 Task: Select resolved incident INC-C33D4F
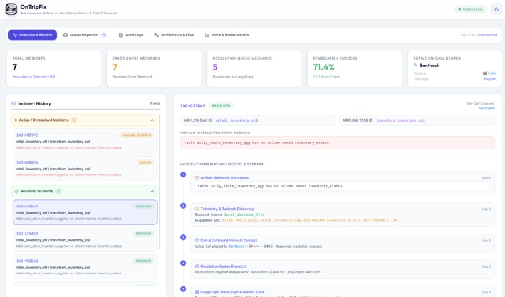point(85,212)
